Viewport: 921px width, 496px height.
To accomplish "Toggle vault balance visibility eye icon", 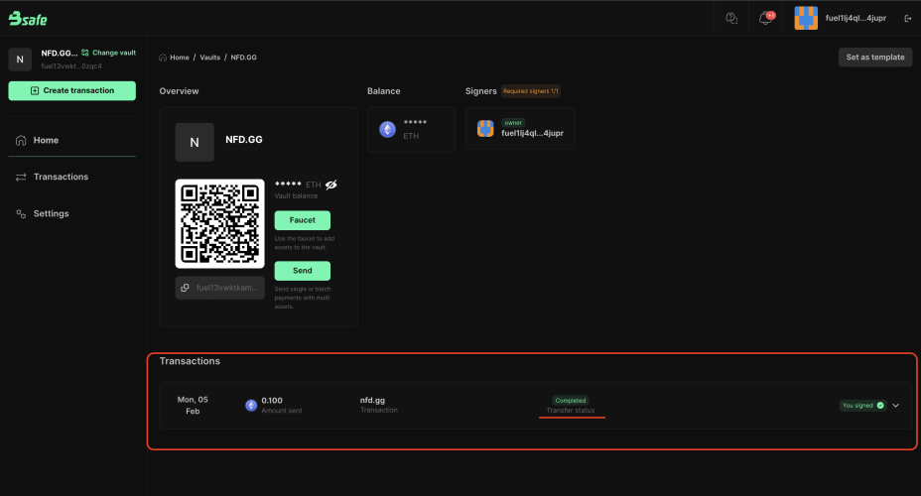I will (x=331, y=185).
